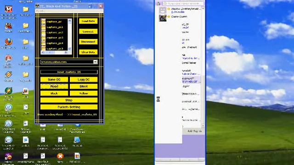Click the wide Stop button
Viewport: 294px width, 165px height.
[69, 100]
